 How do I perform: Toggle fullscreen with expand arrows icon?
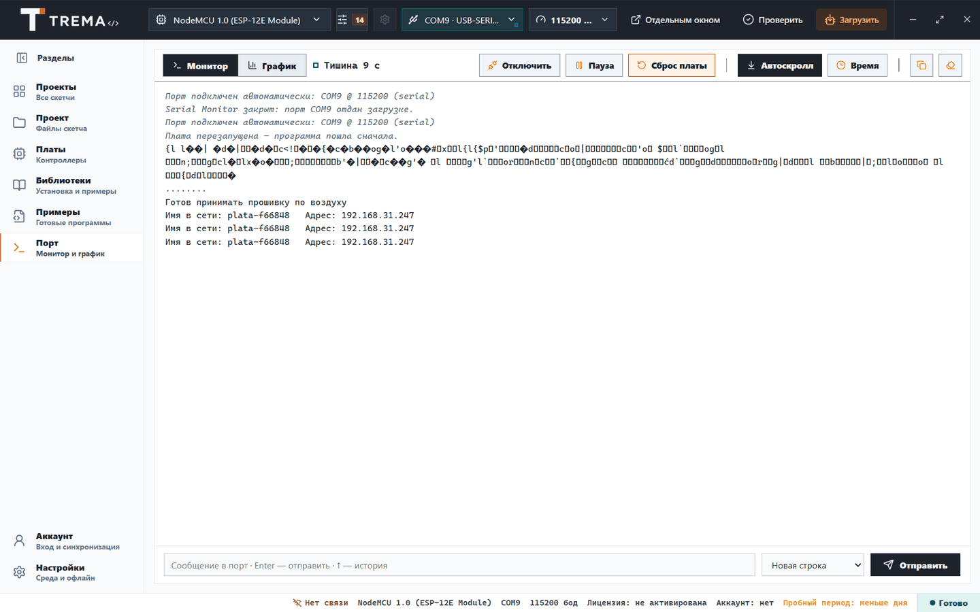tap(940, 20)
